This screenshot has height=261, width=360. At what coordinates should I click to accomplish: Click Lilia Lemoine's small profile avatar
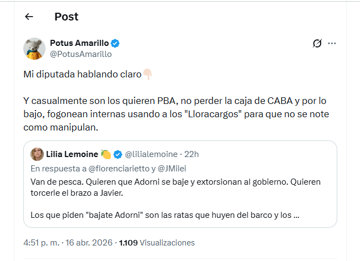click(x=37, y=154)
